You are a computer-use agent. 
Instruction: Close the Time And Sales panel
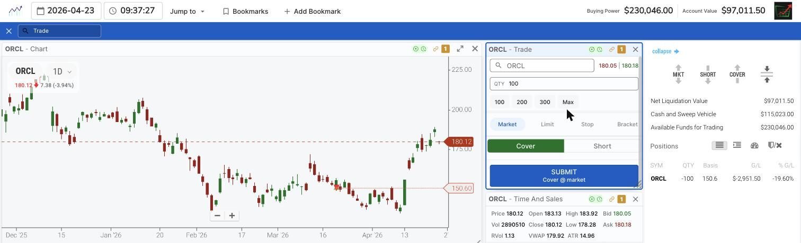(635, 199)
